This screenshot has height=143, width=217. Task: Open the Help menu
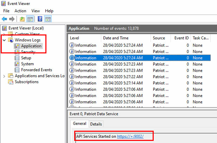(x=49, y=11)
